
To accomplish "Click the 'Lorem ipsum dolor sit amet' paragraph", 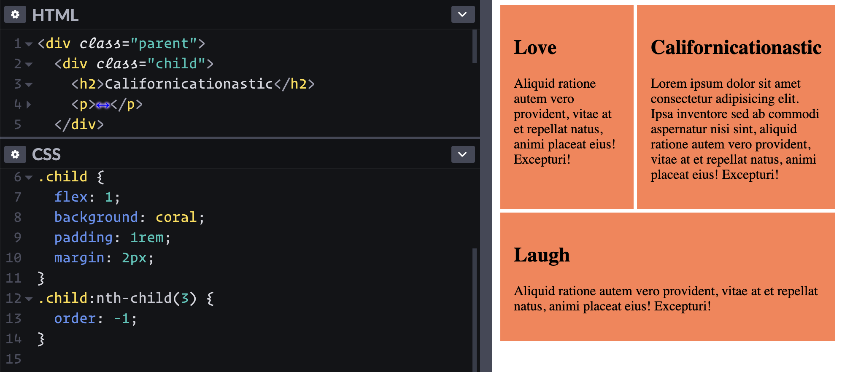I will (x=735, y=129).
